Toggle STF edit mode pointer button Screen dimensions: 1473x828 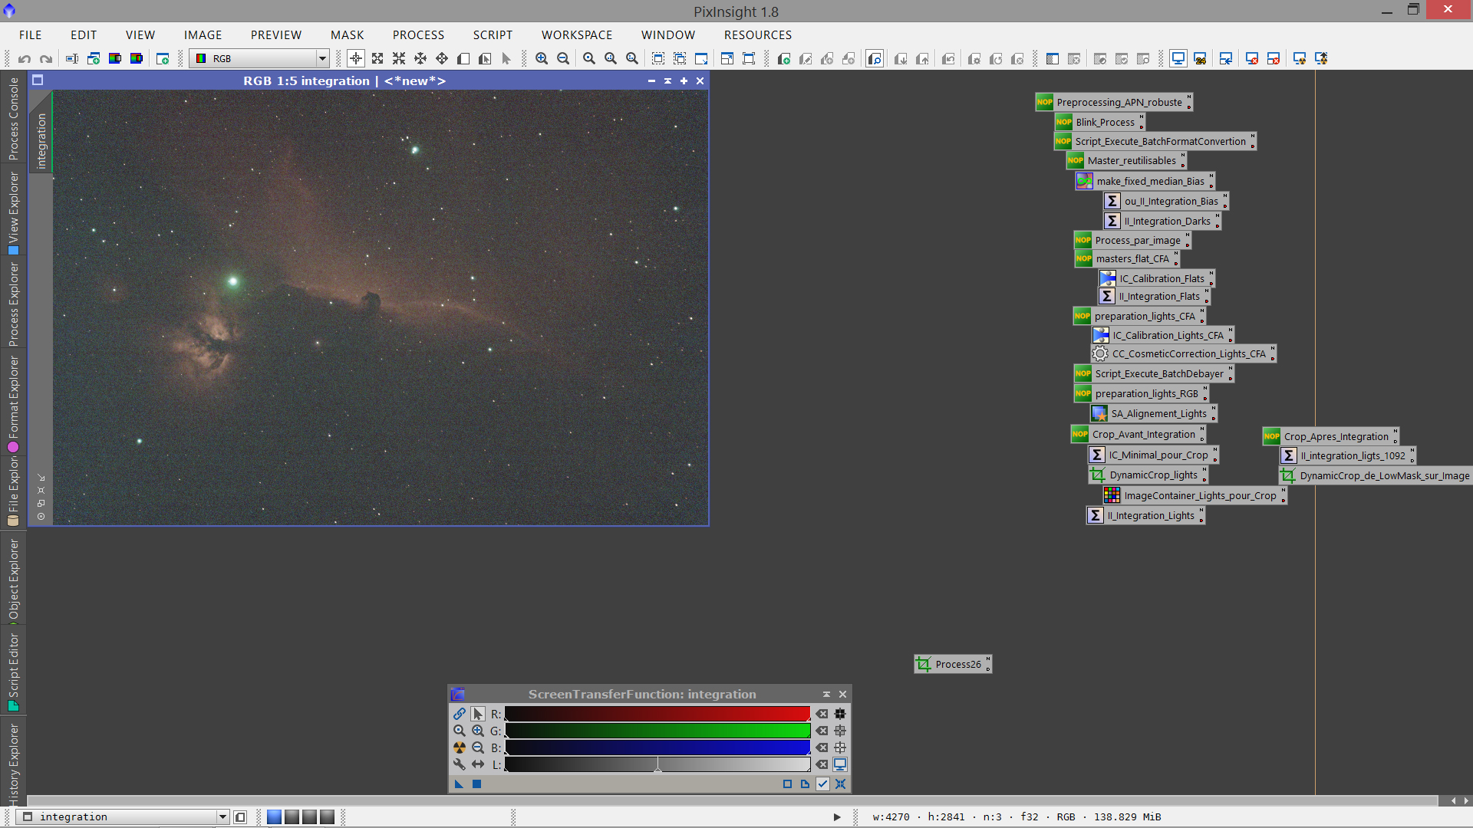(478, 714)
